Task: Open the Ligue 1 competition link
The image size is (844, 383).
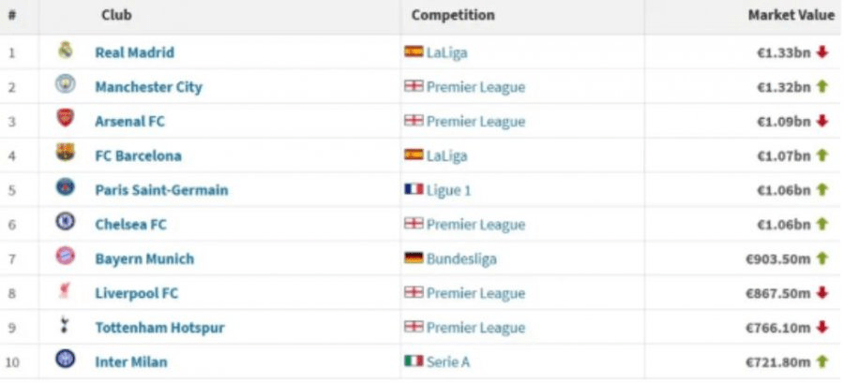Action: (448, 191)
